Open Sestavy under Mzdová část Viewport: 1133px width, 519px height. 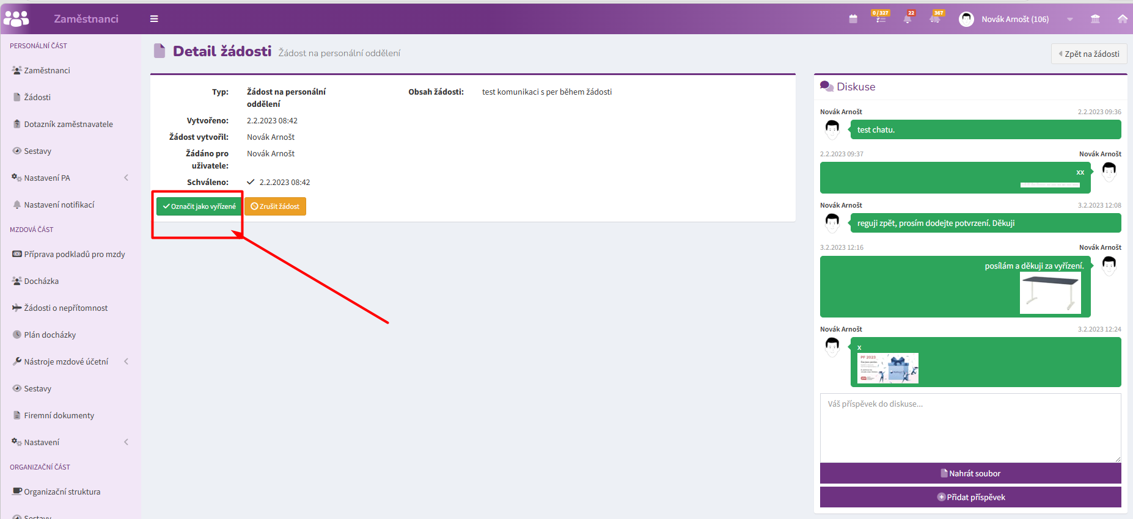pyautogui.click(x=37, y=388)
